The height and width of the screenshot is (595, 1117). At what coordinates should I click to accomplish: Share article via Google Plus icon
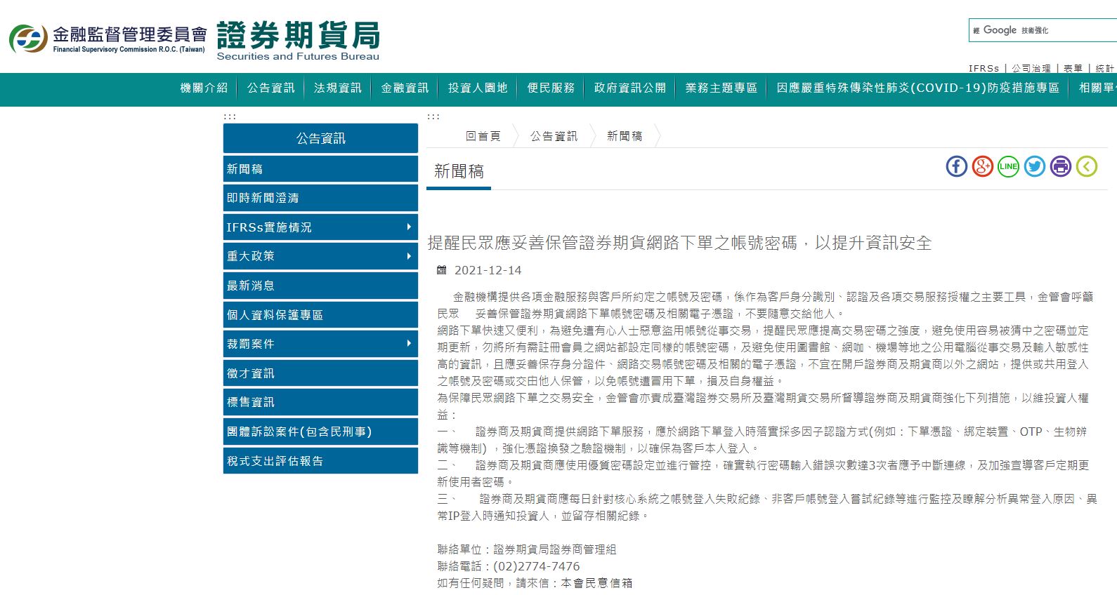(982, 166)
